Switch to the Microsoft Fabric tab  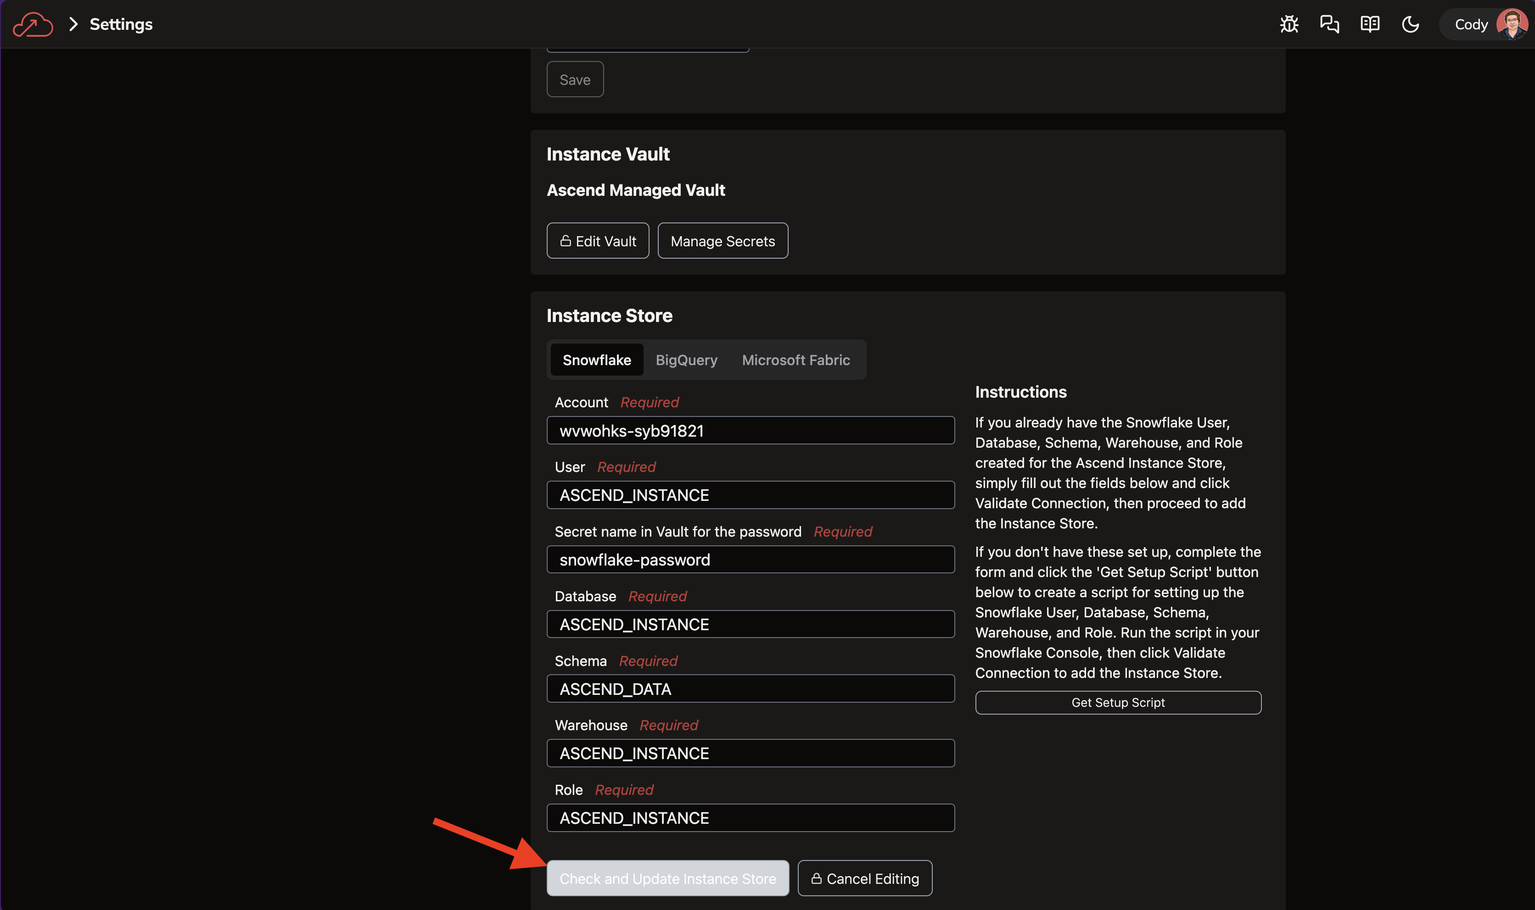point(796,360)
